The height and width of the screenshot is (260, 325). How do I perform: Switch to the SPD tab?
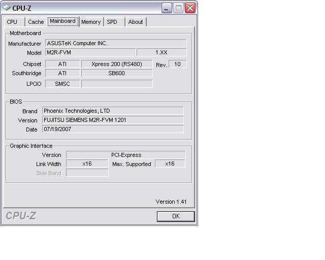coord(114,22)
